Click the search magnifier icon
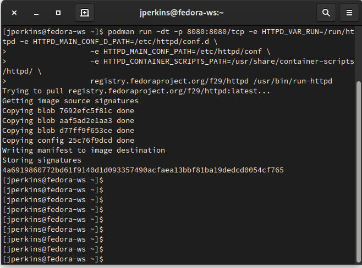Screen dimensions: 362x268 [x=326, y=13]
